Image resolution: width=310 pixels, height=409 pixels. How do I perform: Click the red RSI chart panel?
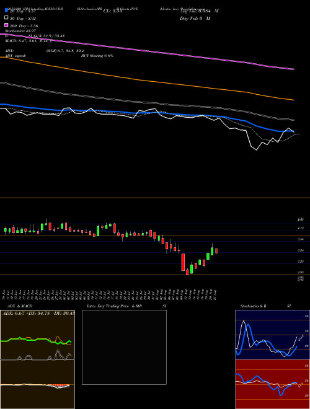(x=272, y=384)
